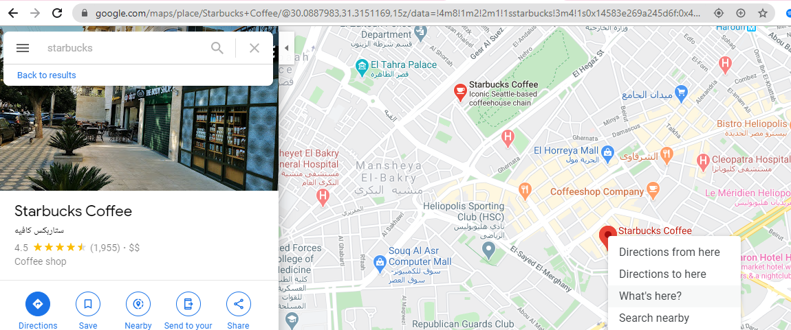Click Coffeeshop Company cup marker
This screenshot has width=791, height=330.
(653, 190)
